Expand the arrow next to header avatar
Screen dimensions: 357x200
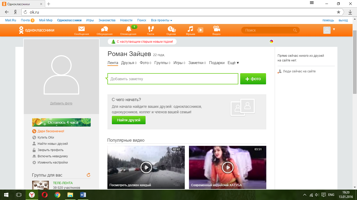pos(334,29)
